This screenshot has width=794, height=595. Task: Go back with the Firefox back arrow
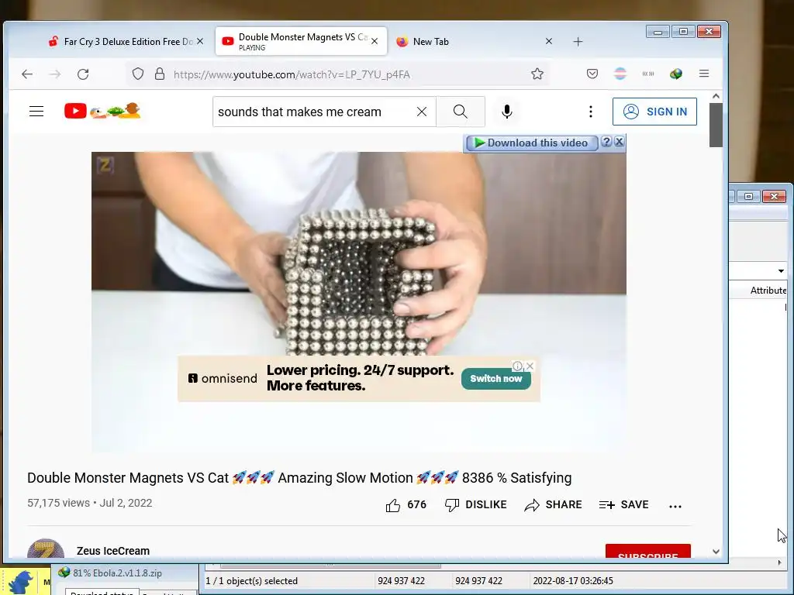27,74
